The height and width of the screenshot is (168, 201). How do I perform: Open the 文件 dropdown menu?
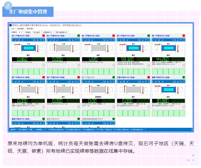tap(13, 29)
